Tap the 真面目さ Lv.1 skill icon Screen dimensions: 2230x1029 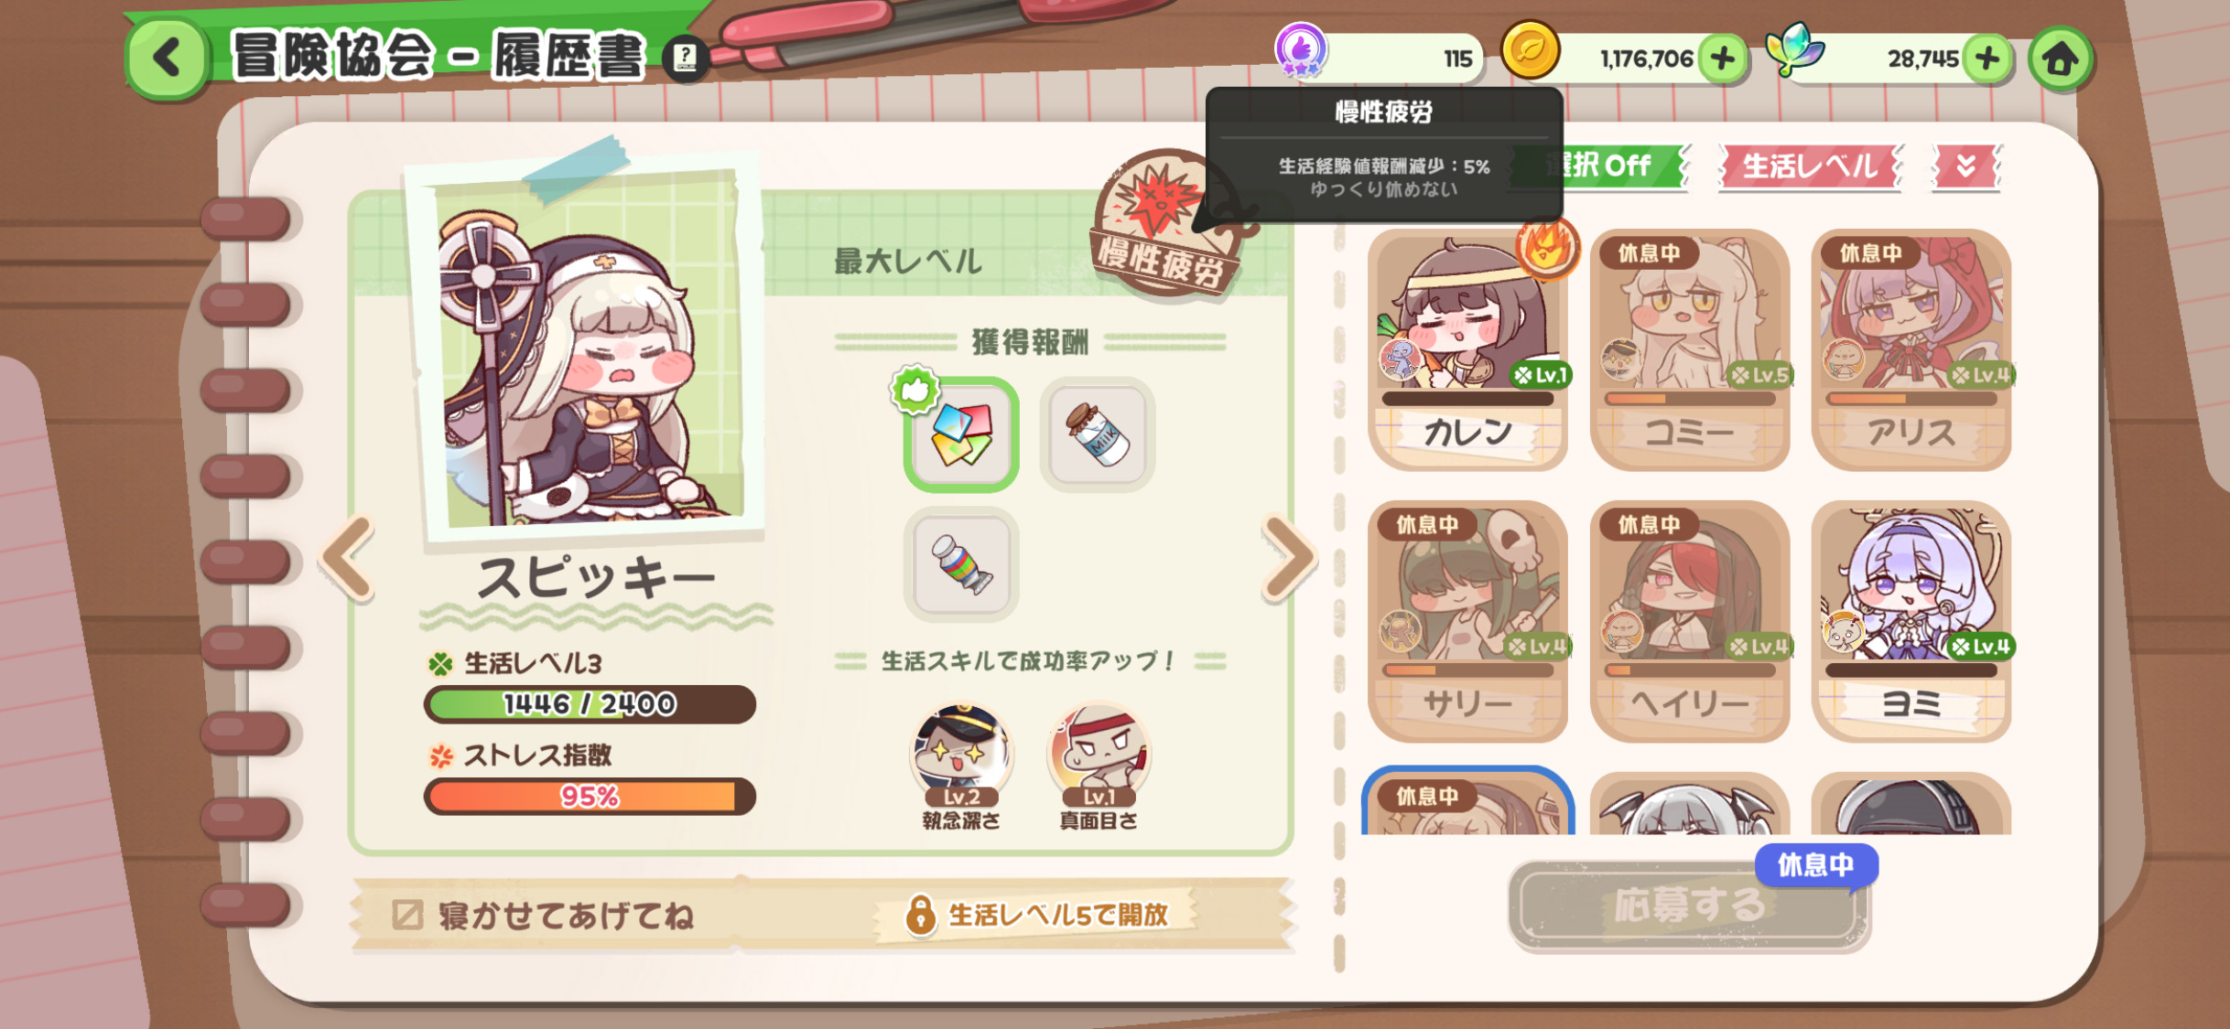[x=1099, y=756]
